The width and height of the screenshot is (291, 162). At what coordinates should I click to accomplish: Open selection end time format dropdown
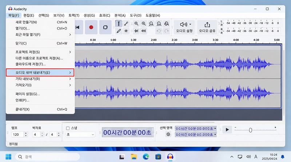point(215,134)
